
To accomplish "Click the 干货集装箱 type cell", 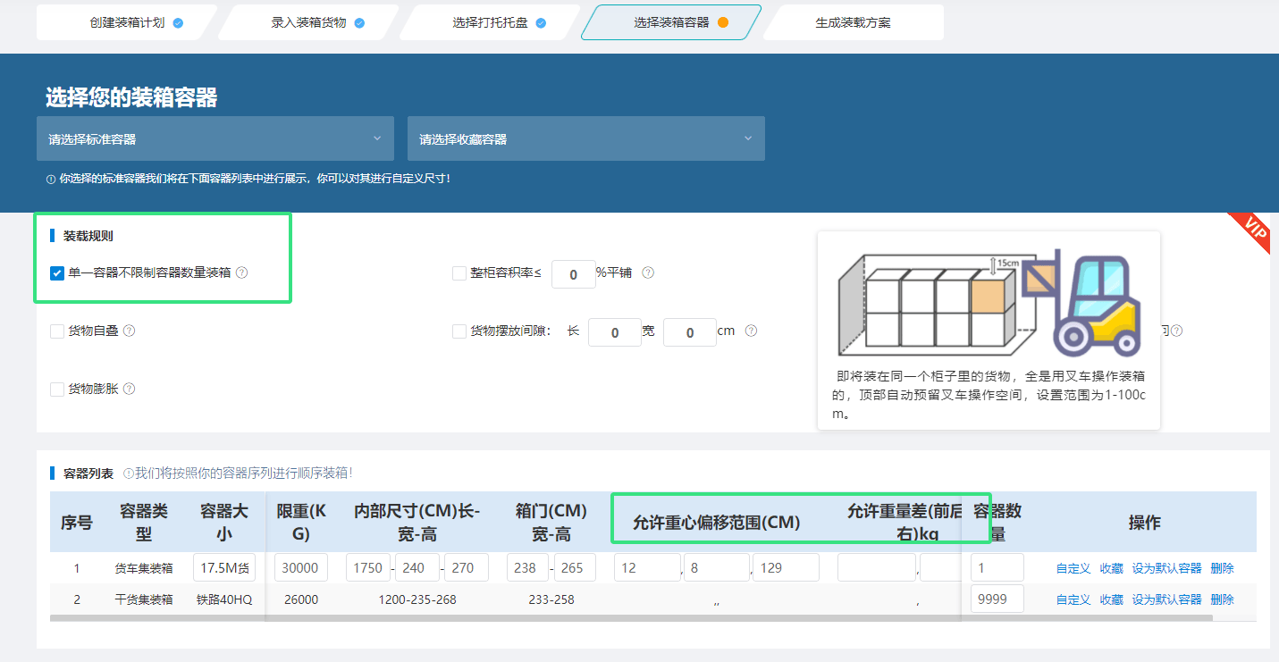I will pos(144,599).
